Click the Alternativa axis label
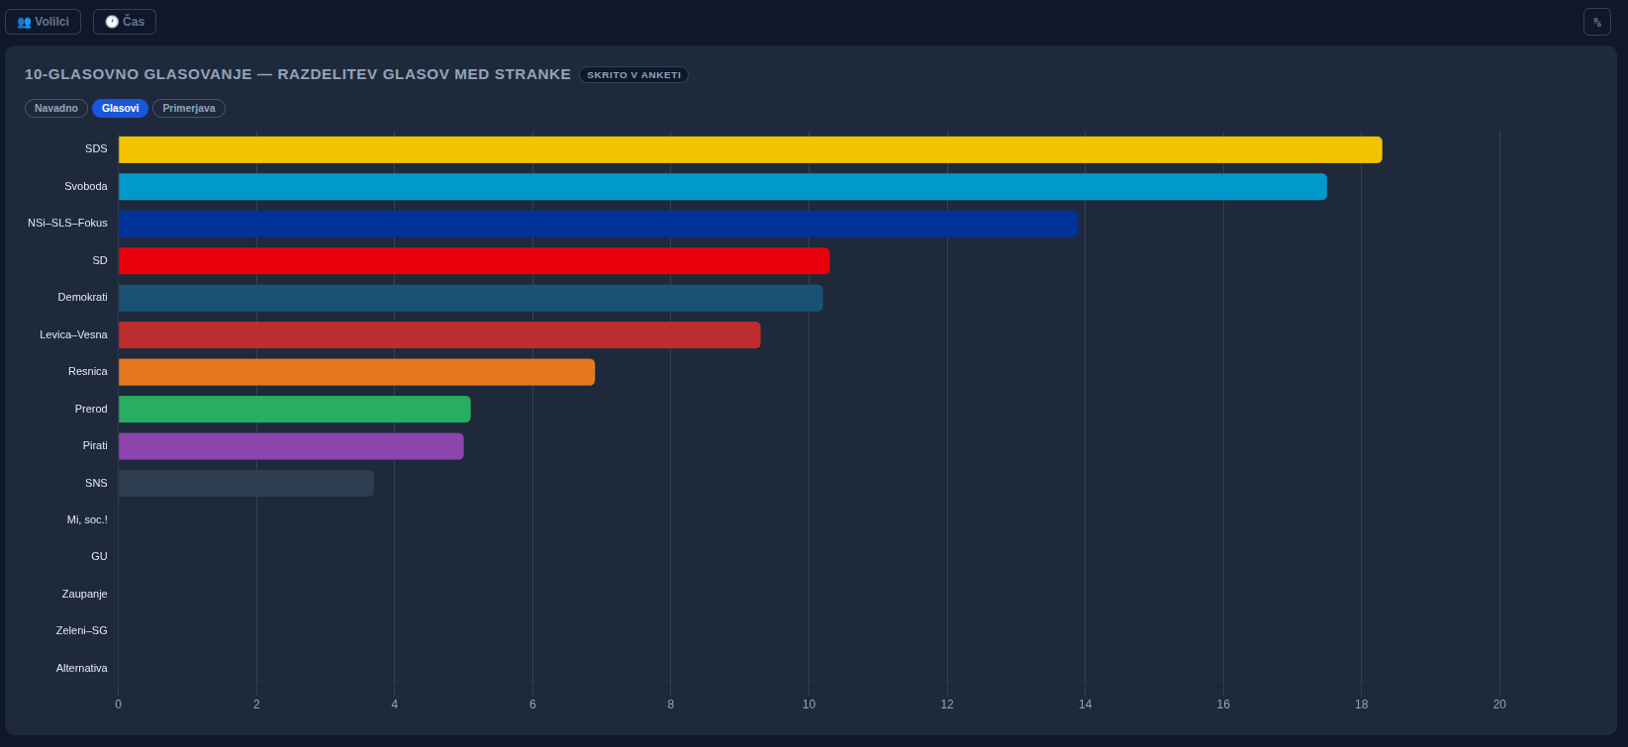The width and height of the screenshot is (1628, 747). click(x=82, y=669)
